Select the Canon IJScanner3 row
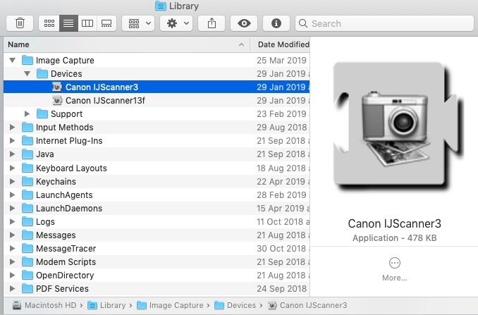The height and width of the screenshot is (315, 478). [157, 87]
